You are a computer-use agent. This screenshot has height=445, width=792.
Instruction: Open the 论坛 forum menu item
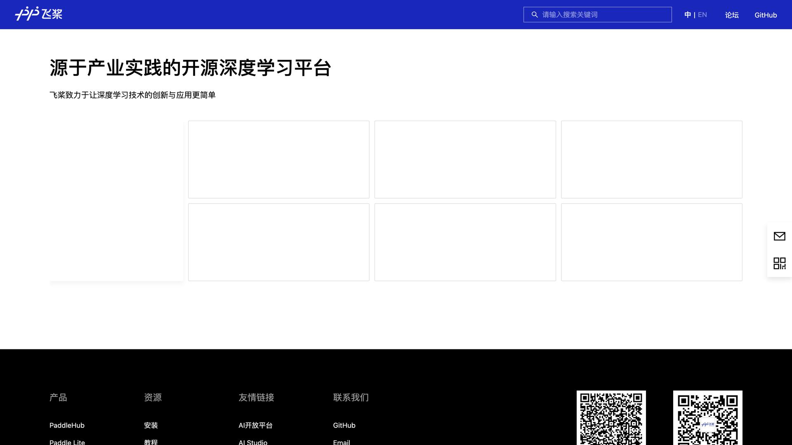click(731, 15)
